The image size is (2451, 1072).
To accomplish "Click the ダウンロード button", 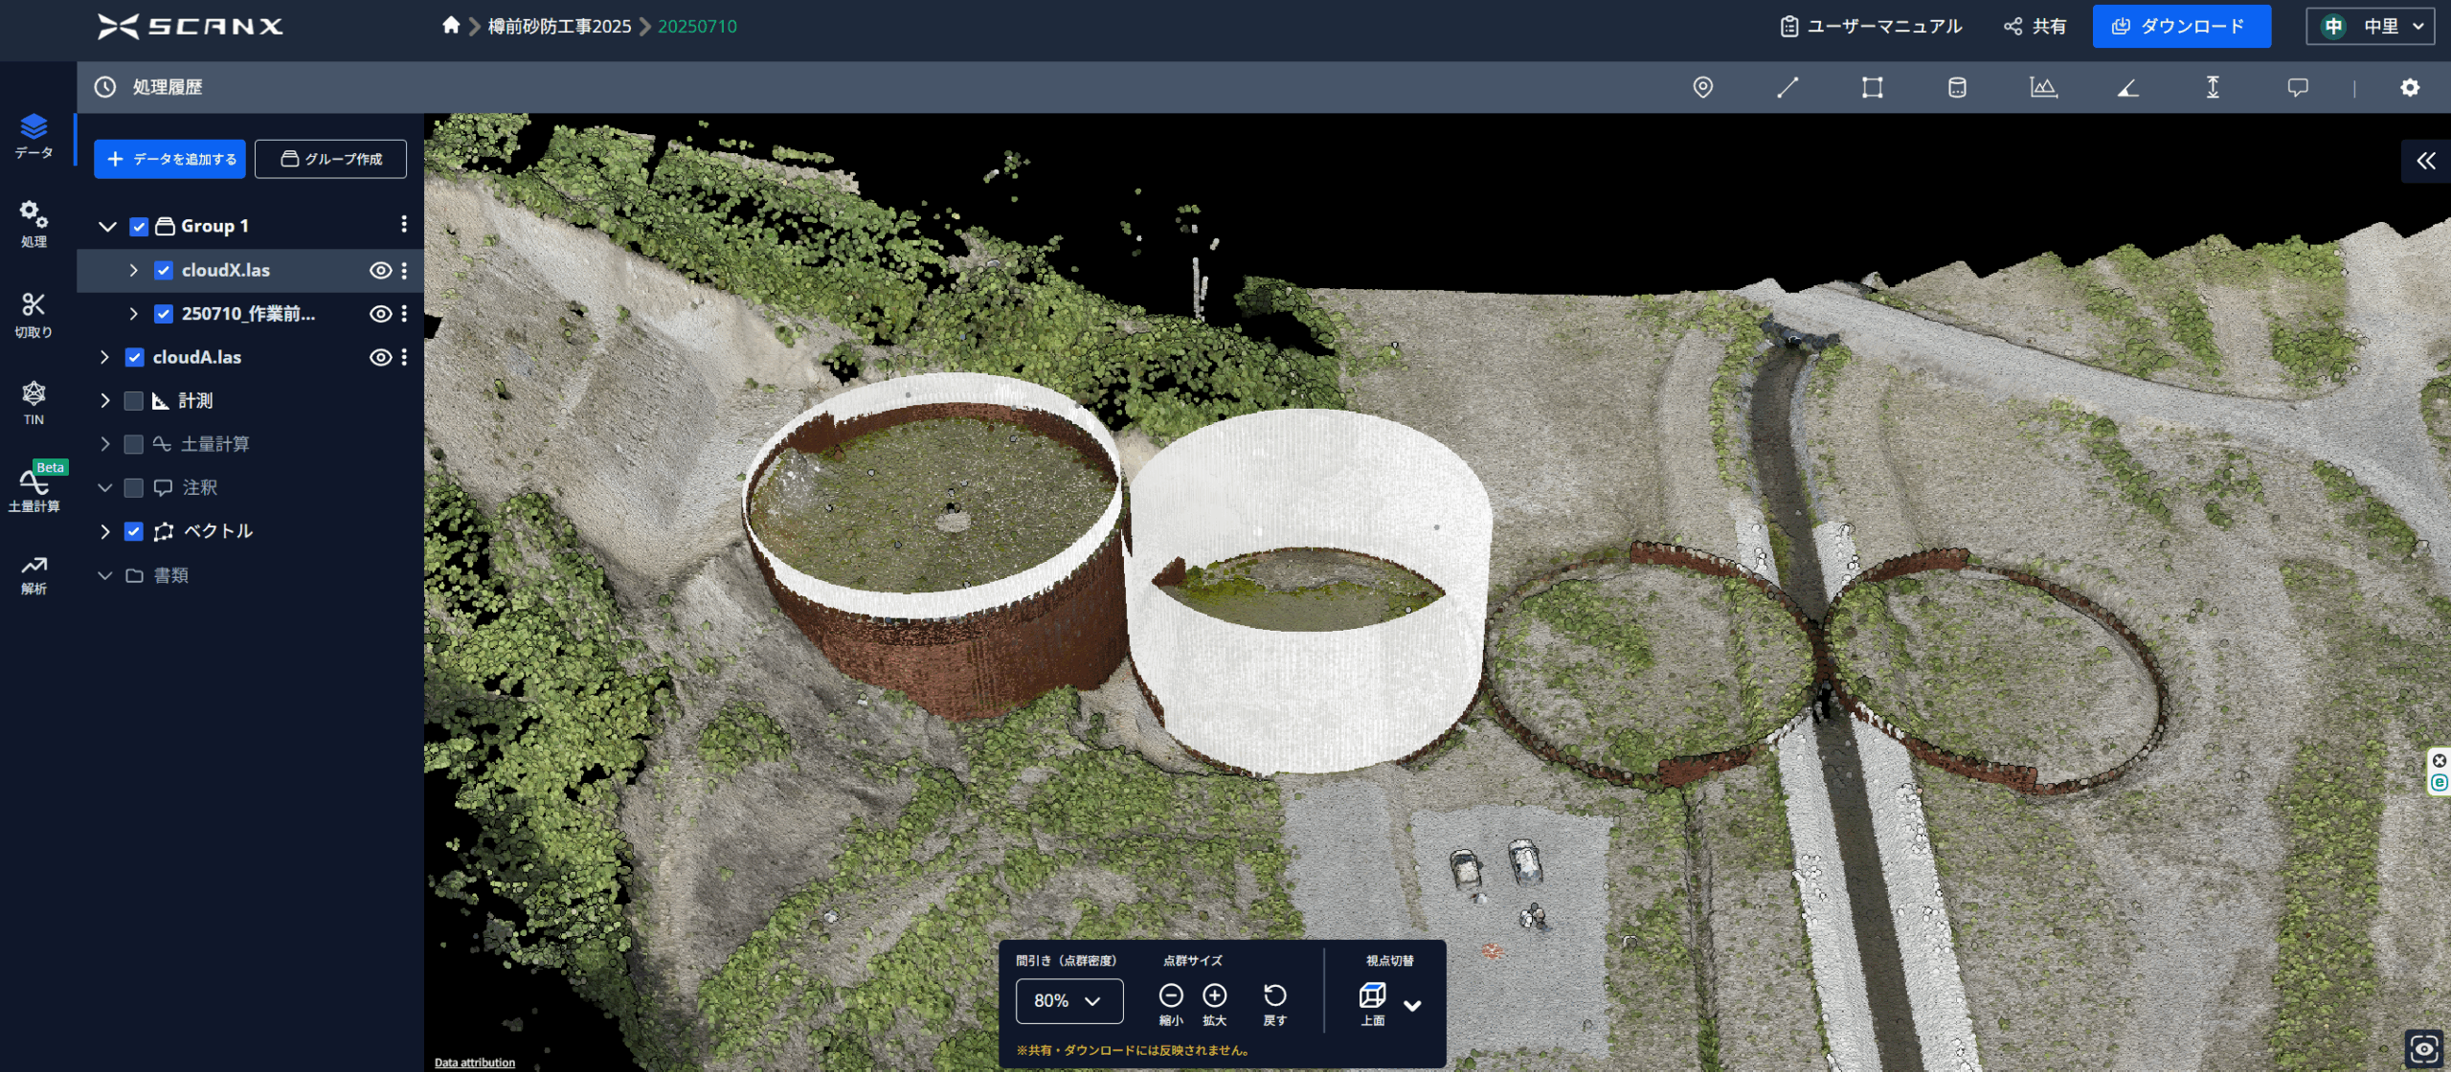I will click(2180, 27).
